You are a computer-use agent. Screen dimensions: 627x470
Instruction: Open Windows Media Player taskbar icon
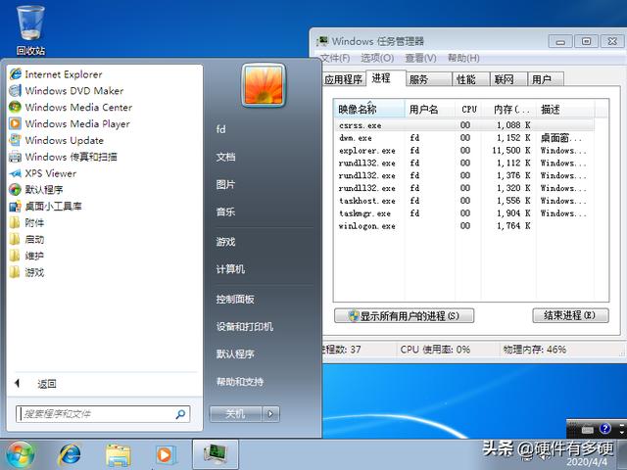pos(165,454)
